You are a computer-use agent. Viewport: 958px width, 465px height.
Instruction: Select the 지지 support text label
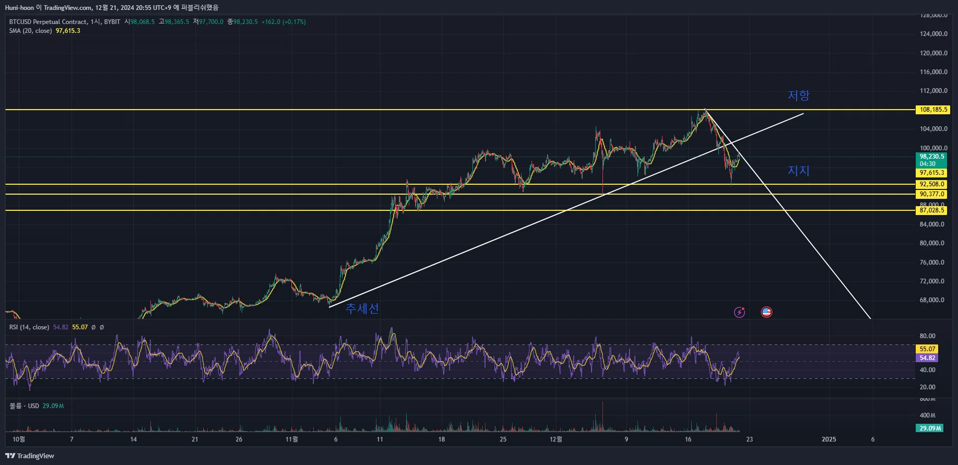(x=798, y=171)
